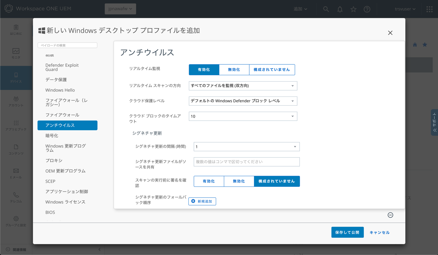The width and height of the screenshot is (438, 255).
Task: Set リアルタイム監視 to 有効化
Action: (204, 69)
